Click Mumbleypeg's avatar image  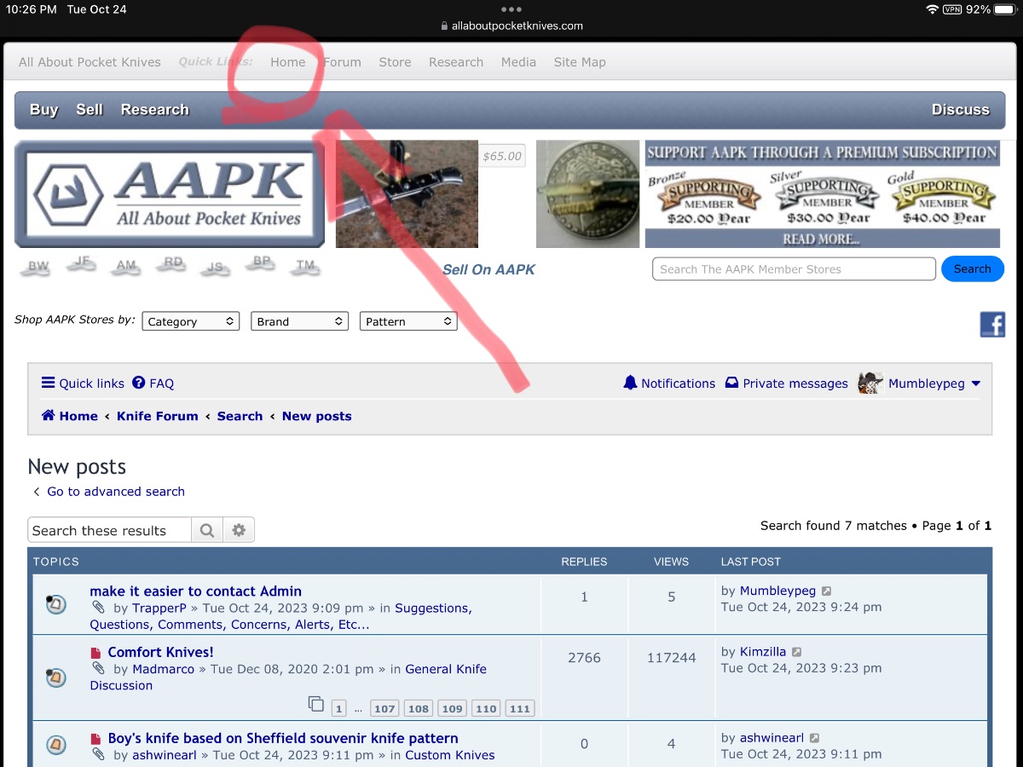click(x=870, y=383)
